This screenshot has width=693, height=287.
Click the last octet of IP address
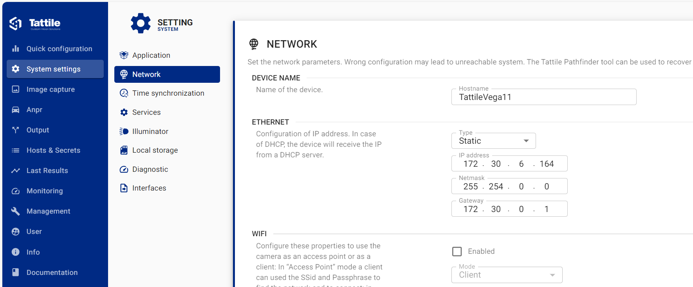(547, 164)
